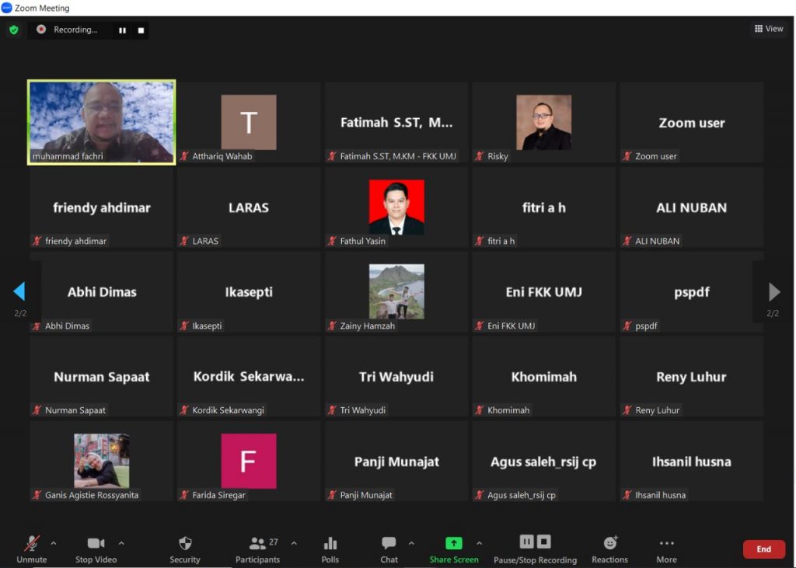Select the Kordik Sekarwa... tile
This screenshot has height=568, width=796.
pos(249,377)
